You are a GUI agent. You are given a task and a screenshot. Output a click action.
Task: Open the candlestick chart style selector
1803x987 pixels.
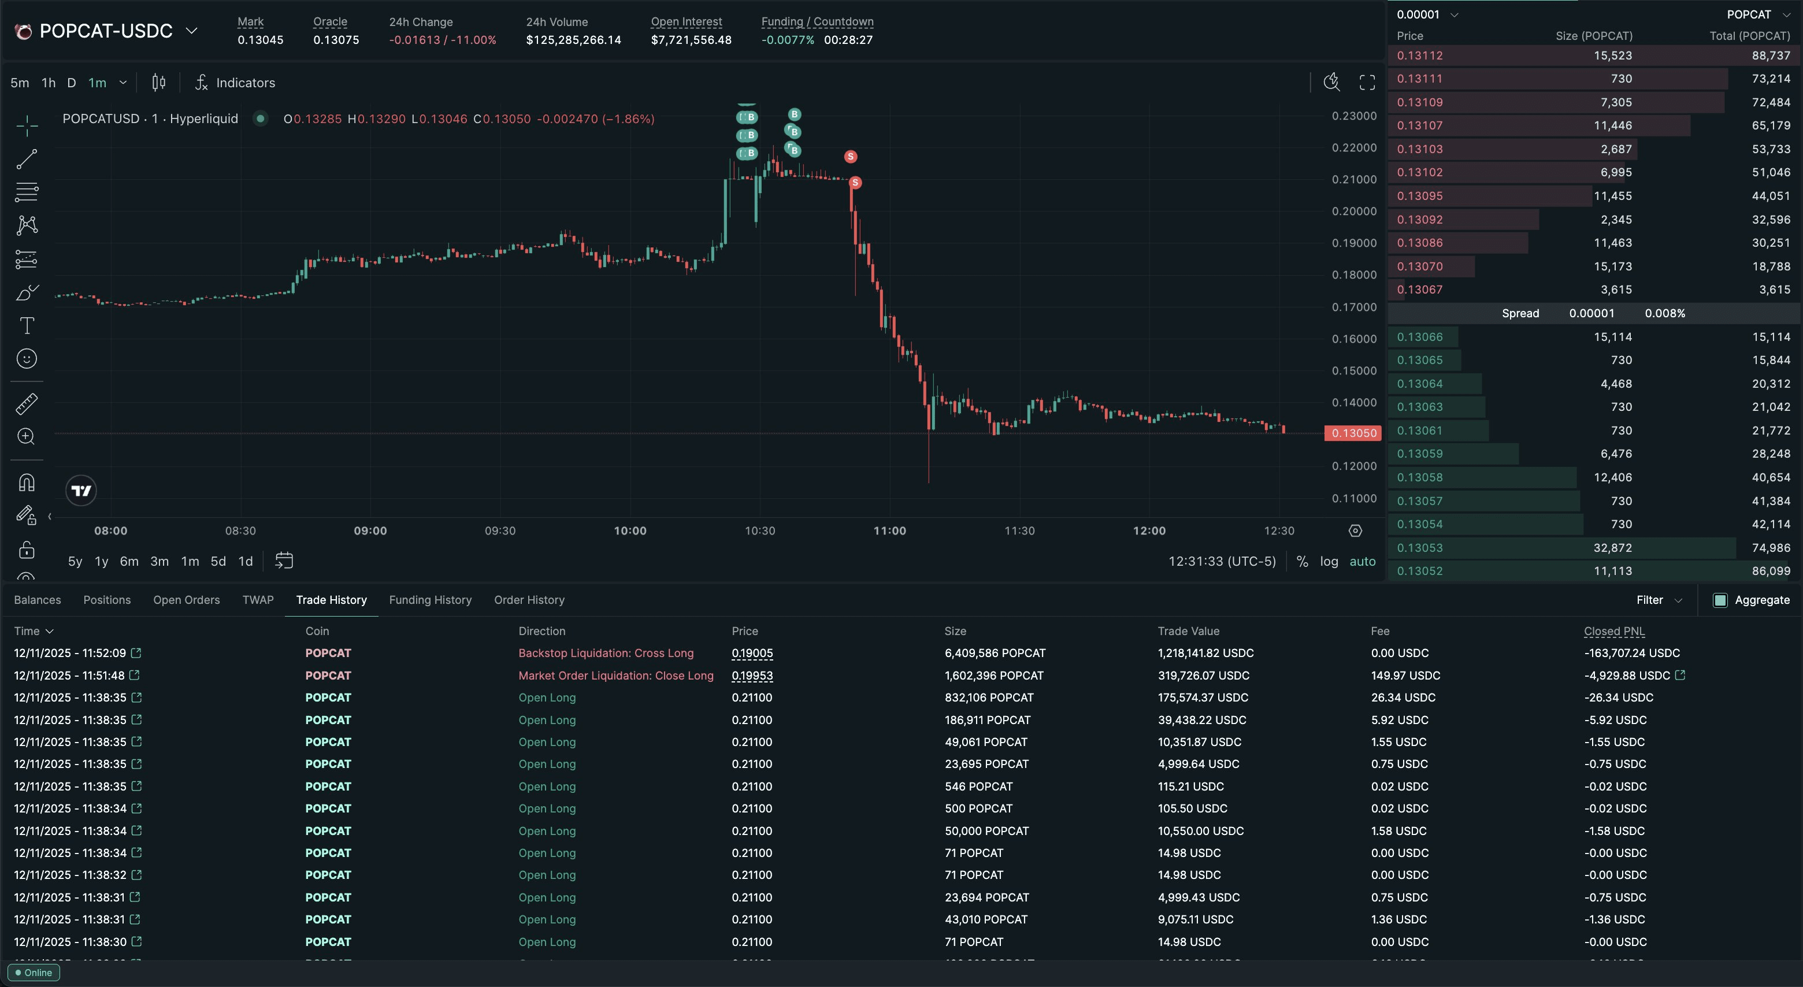click(x=159, y=83)
